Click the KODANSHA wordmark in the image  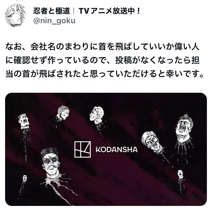[117, 149]
